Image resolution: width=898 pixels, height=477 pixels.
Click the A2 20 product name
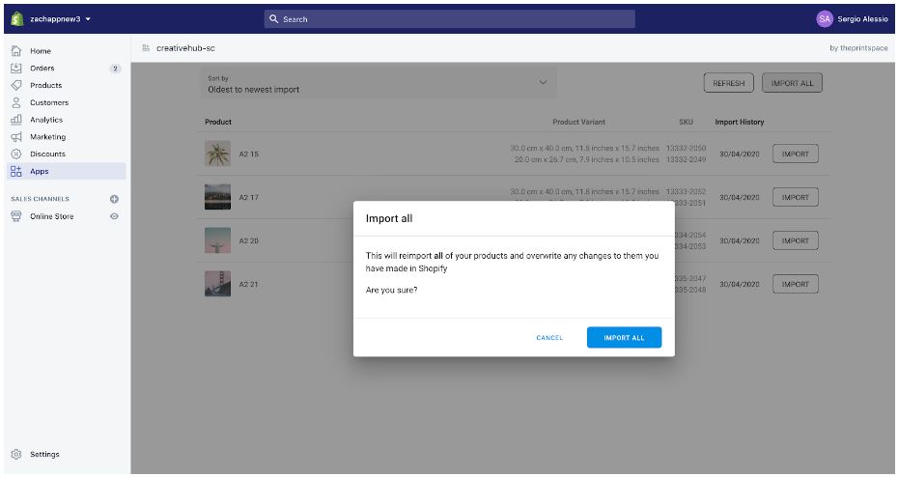[248, 241]
